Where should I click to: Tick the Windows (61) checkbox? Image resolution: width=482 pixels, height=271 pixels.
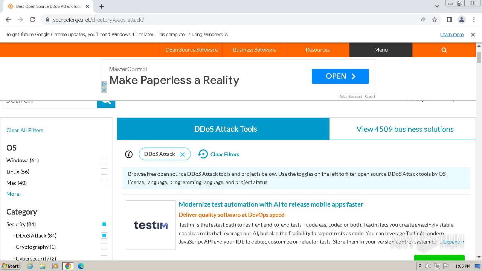pos(104,160)
